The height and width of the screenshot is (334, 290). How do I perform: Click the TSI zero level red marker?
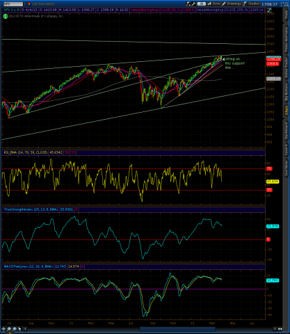pyautogui.click(x=268, y=239)
